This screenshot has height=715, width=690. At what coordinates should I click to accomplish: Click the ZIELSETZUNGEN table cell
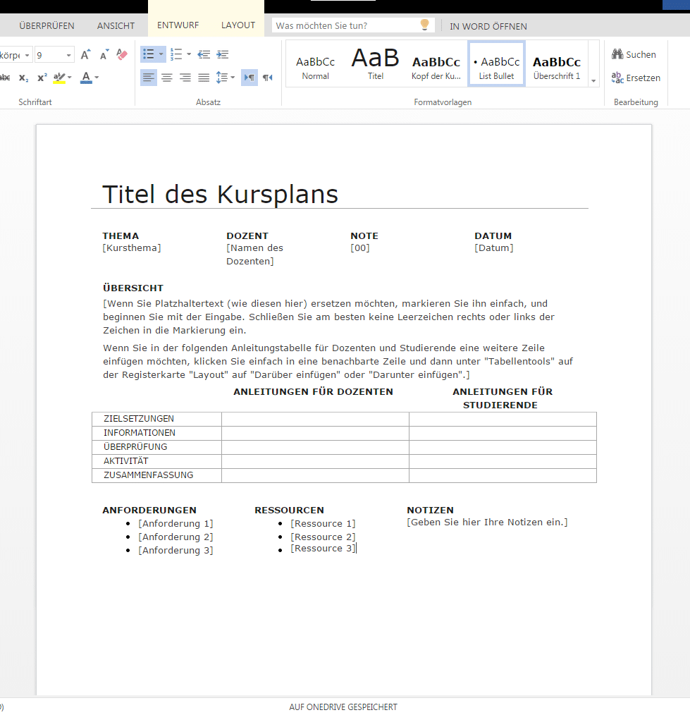coord(156,419)
